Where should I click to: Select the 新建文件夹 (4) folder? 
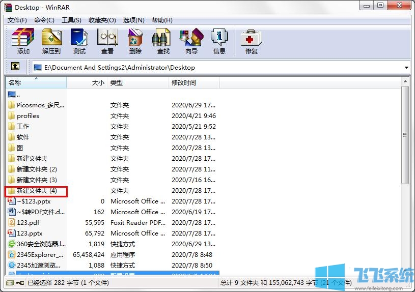pos(37,191)
